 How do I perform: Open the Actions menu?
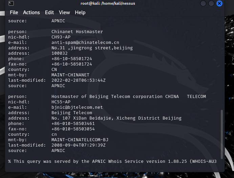(31, 12)
